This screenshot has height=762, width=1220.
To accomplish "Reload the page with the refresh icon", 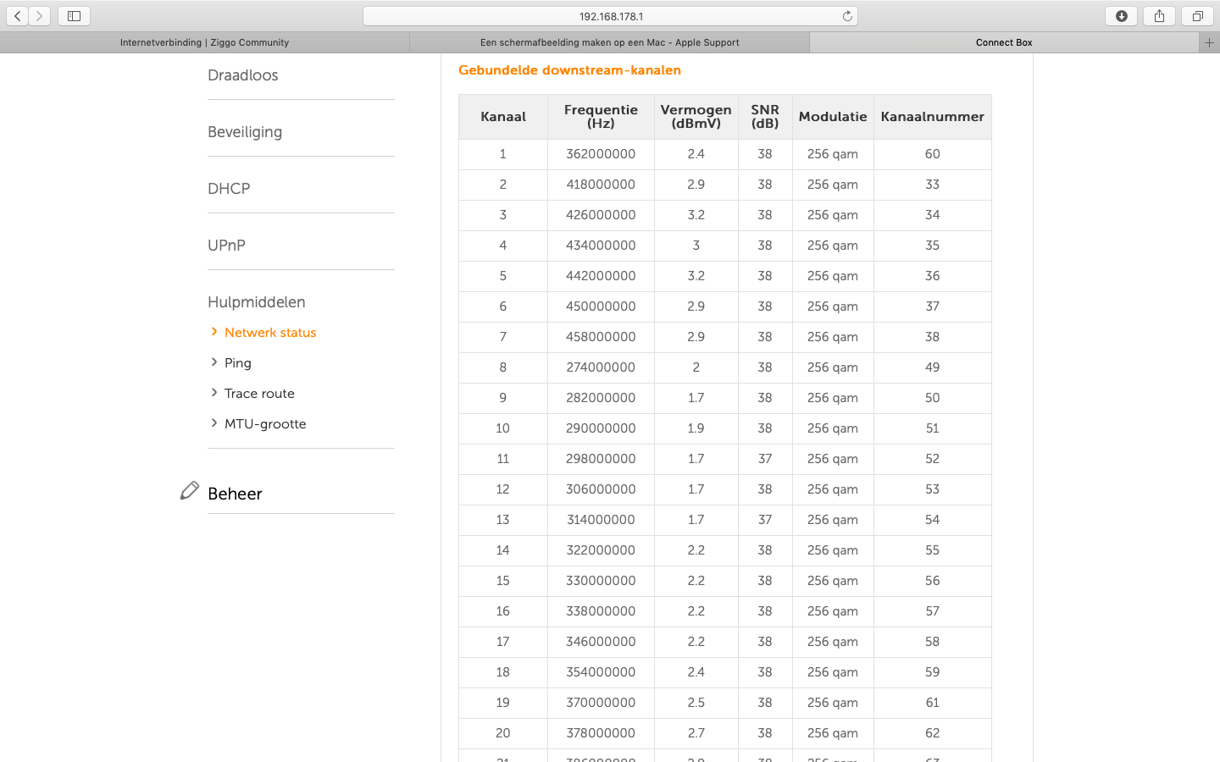I will click(x=846, y=16).
